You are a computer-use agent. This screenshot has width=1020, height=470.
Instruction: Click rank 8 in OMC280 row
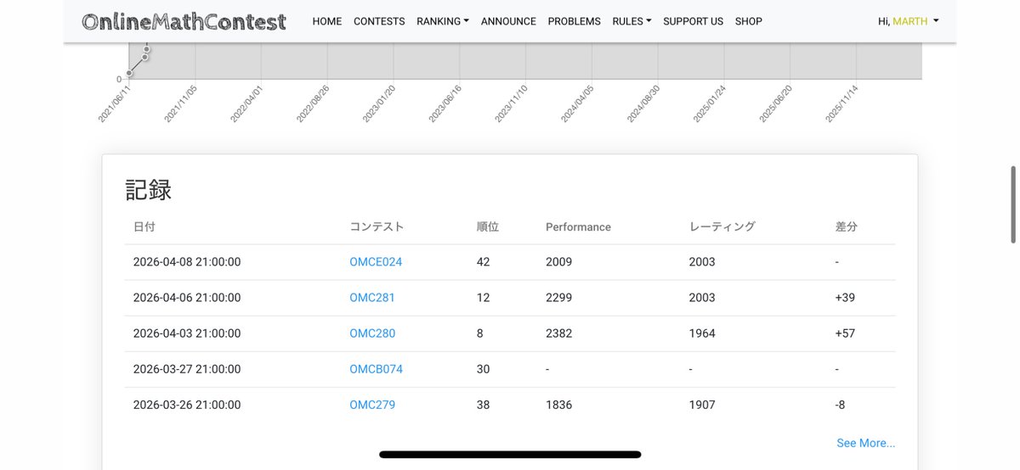480,333
